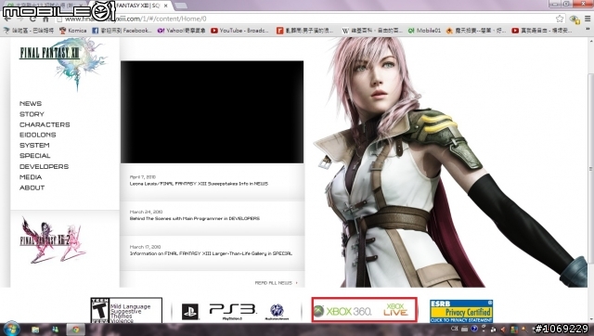594x336 pixels.
Task: Open the extension icon beside the bookmark star
Action: point(575,19)
